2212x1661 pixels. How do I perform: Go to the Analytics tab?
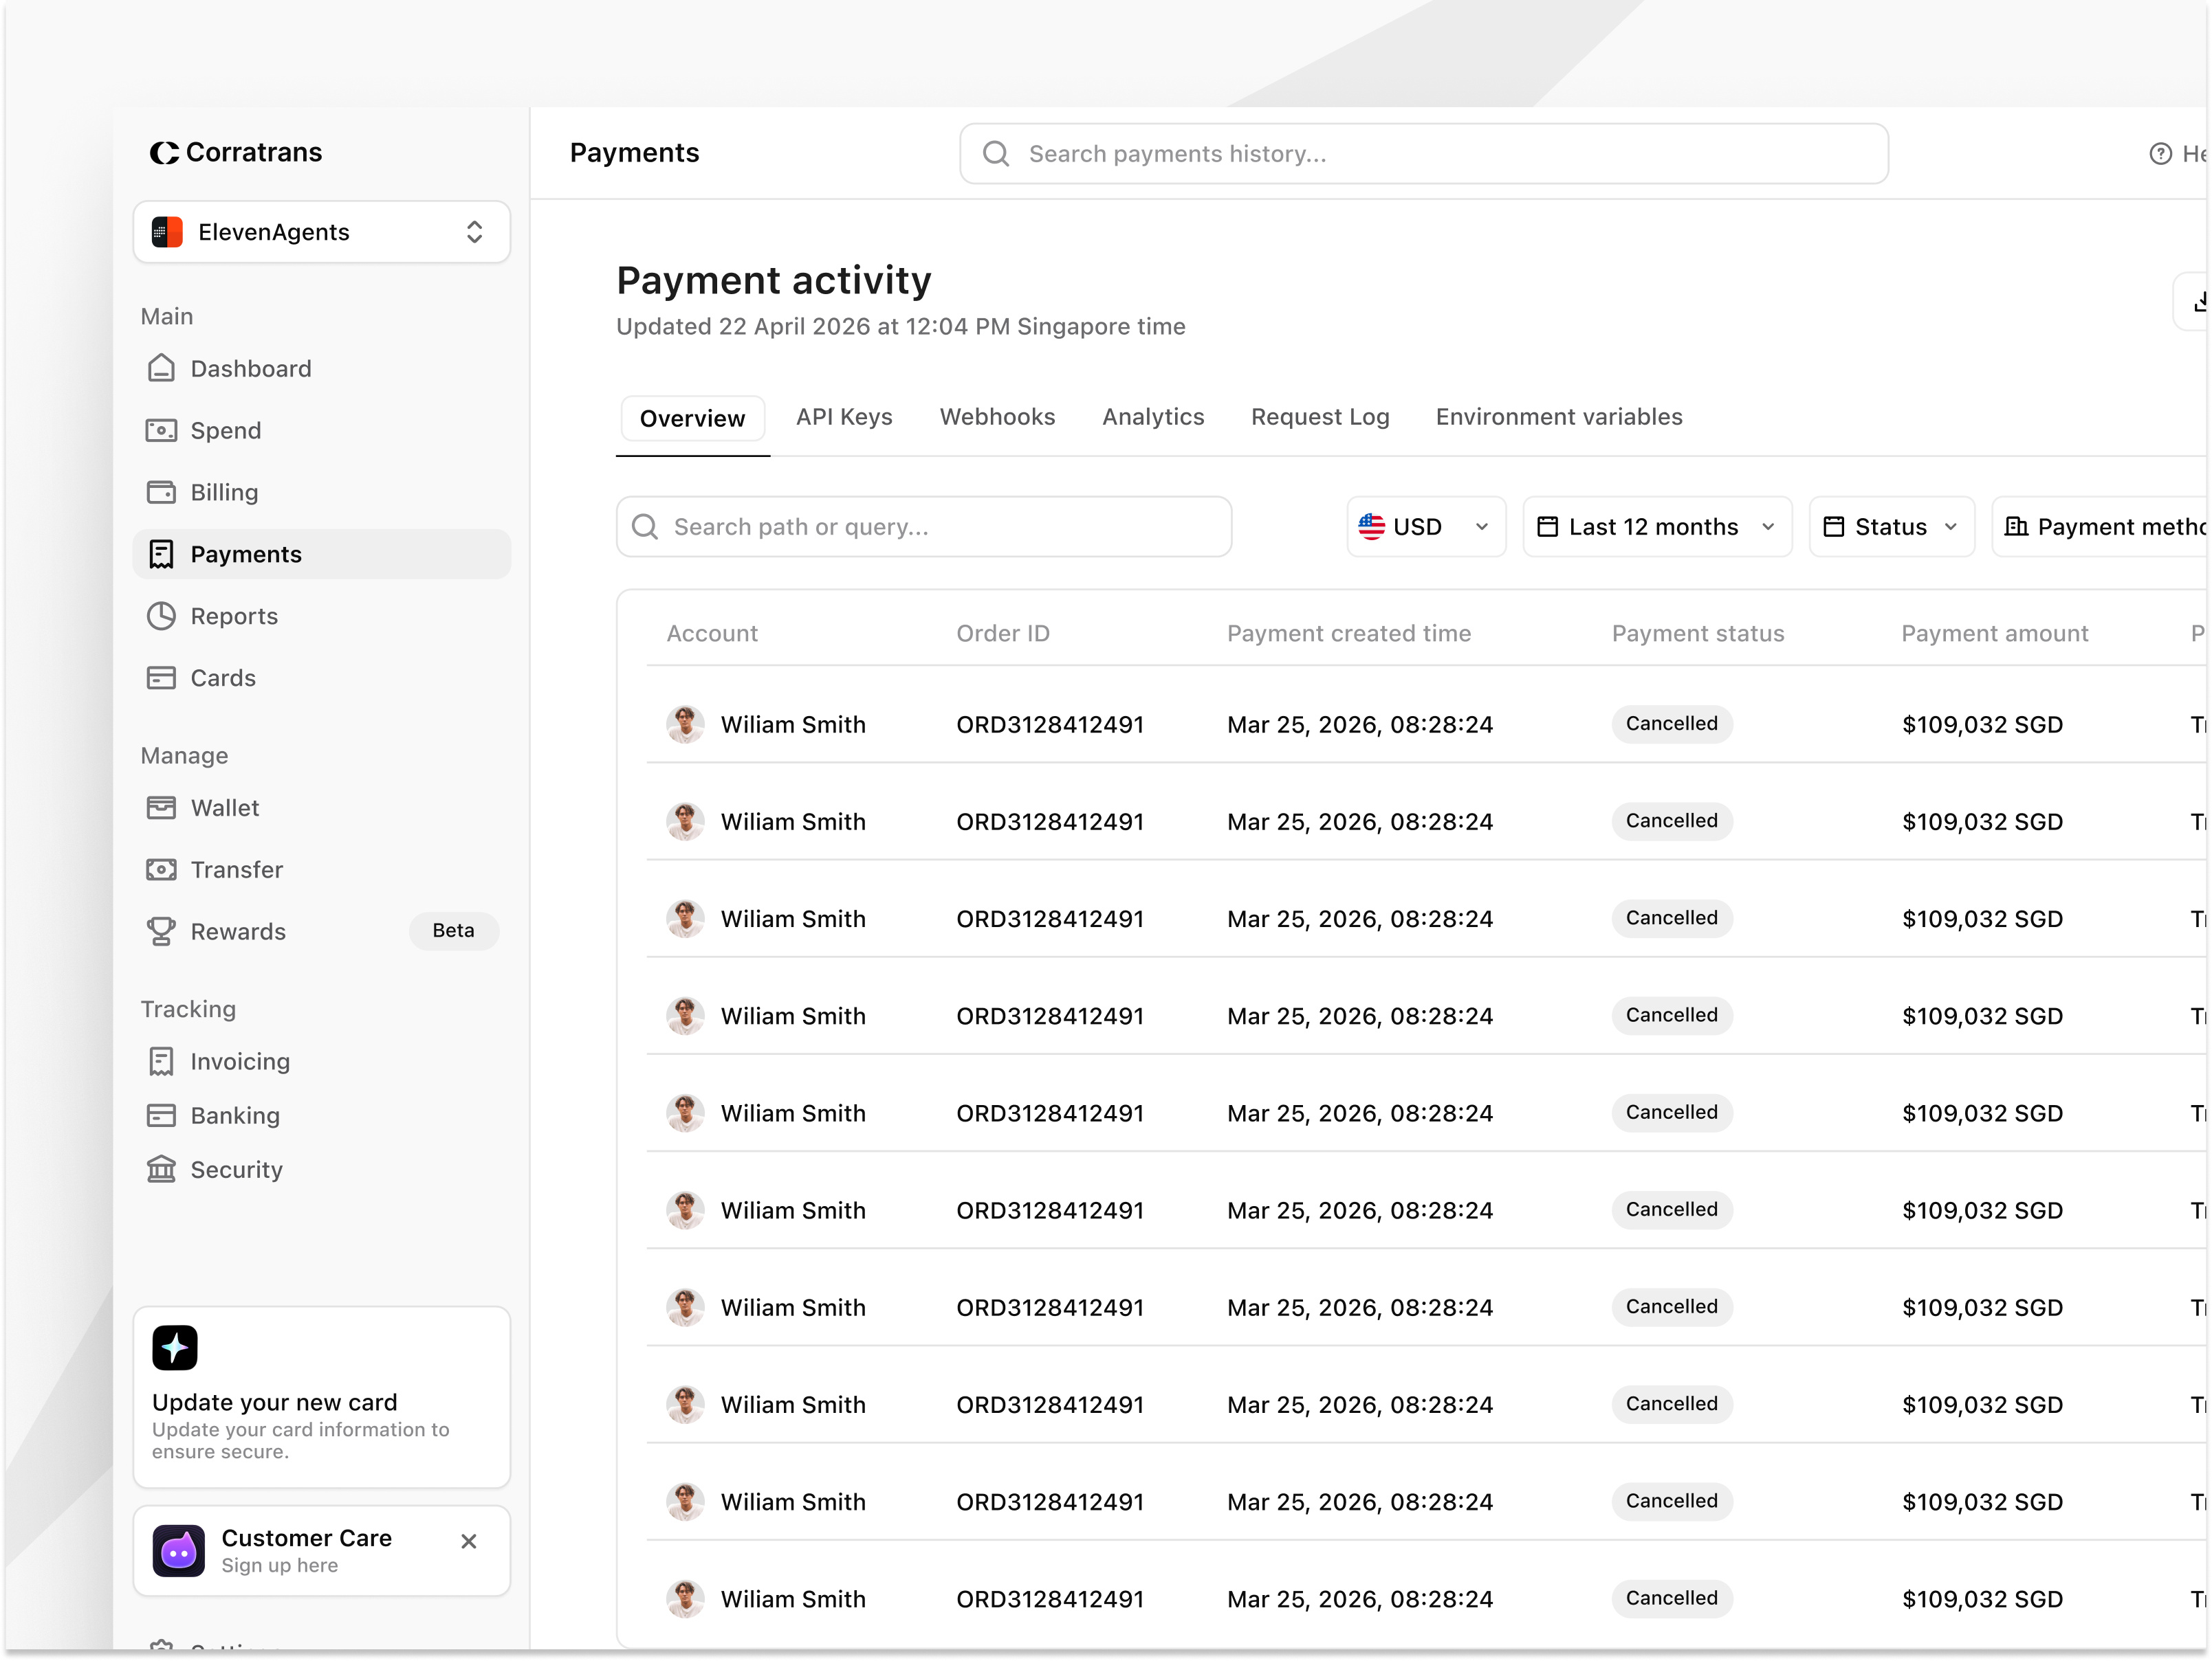[x=1153, y=418]
